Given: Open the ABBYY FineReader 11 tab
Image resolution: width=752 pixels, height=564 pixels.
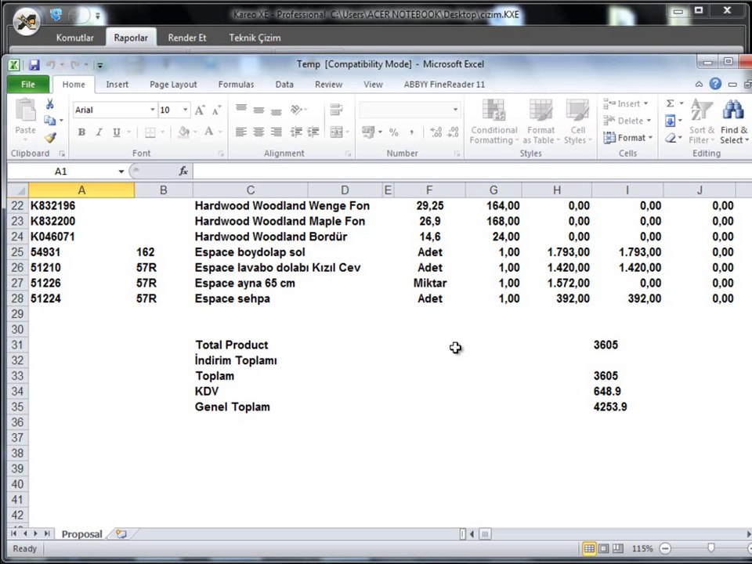Looking at the screenshot, I should pos(444,85).
